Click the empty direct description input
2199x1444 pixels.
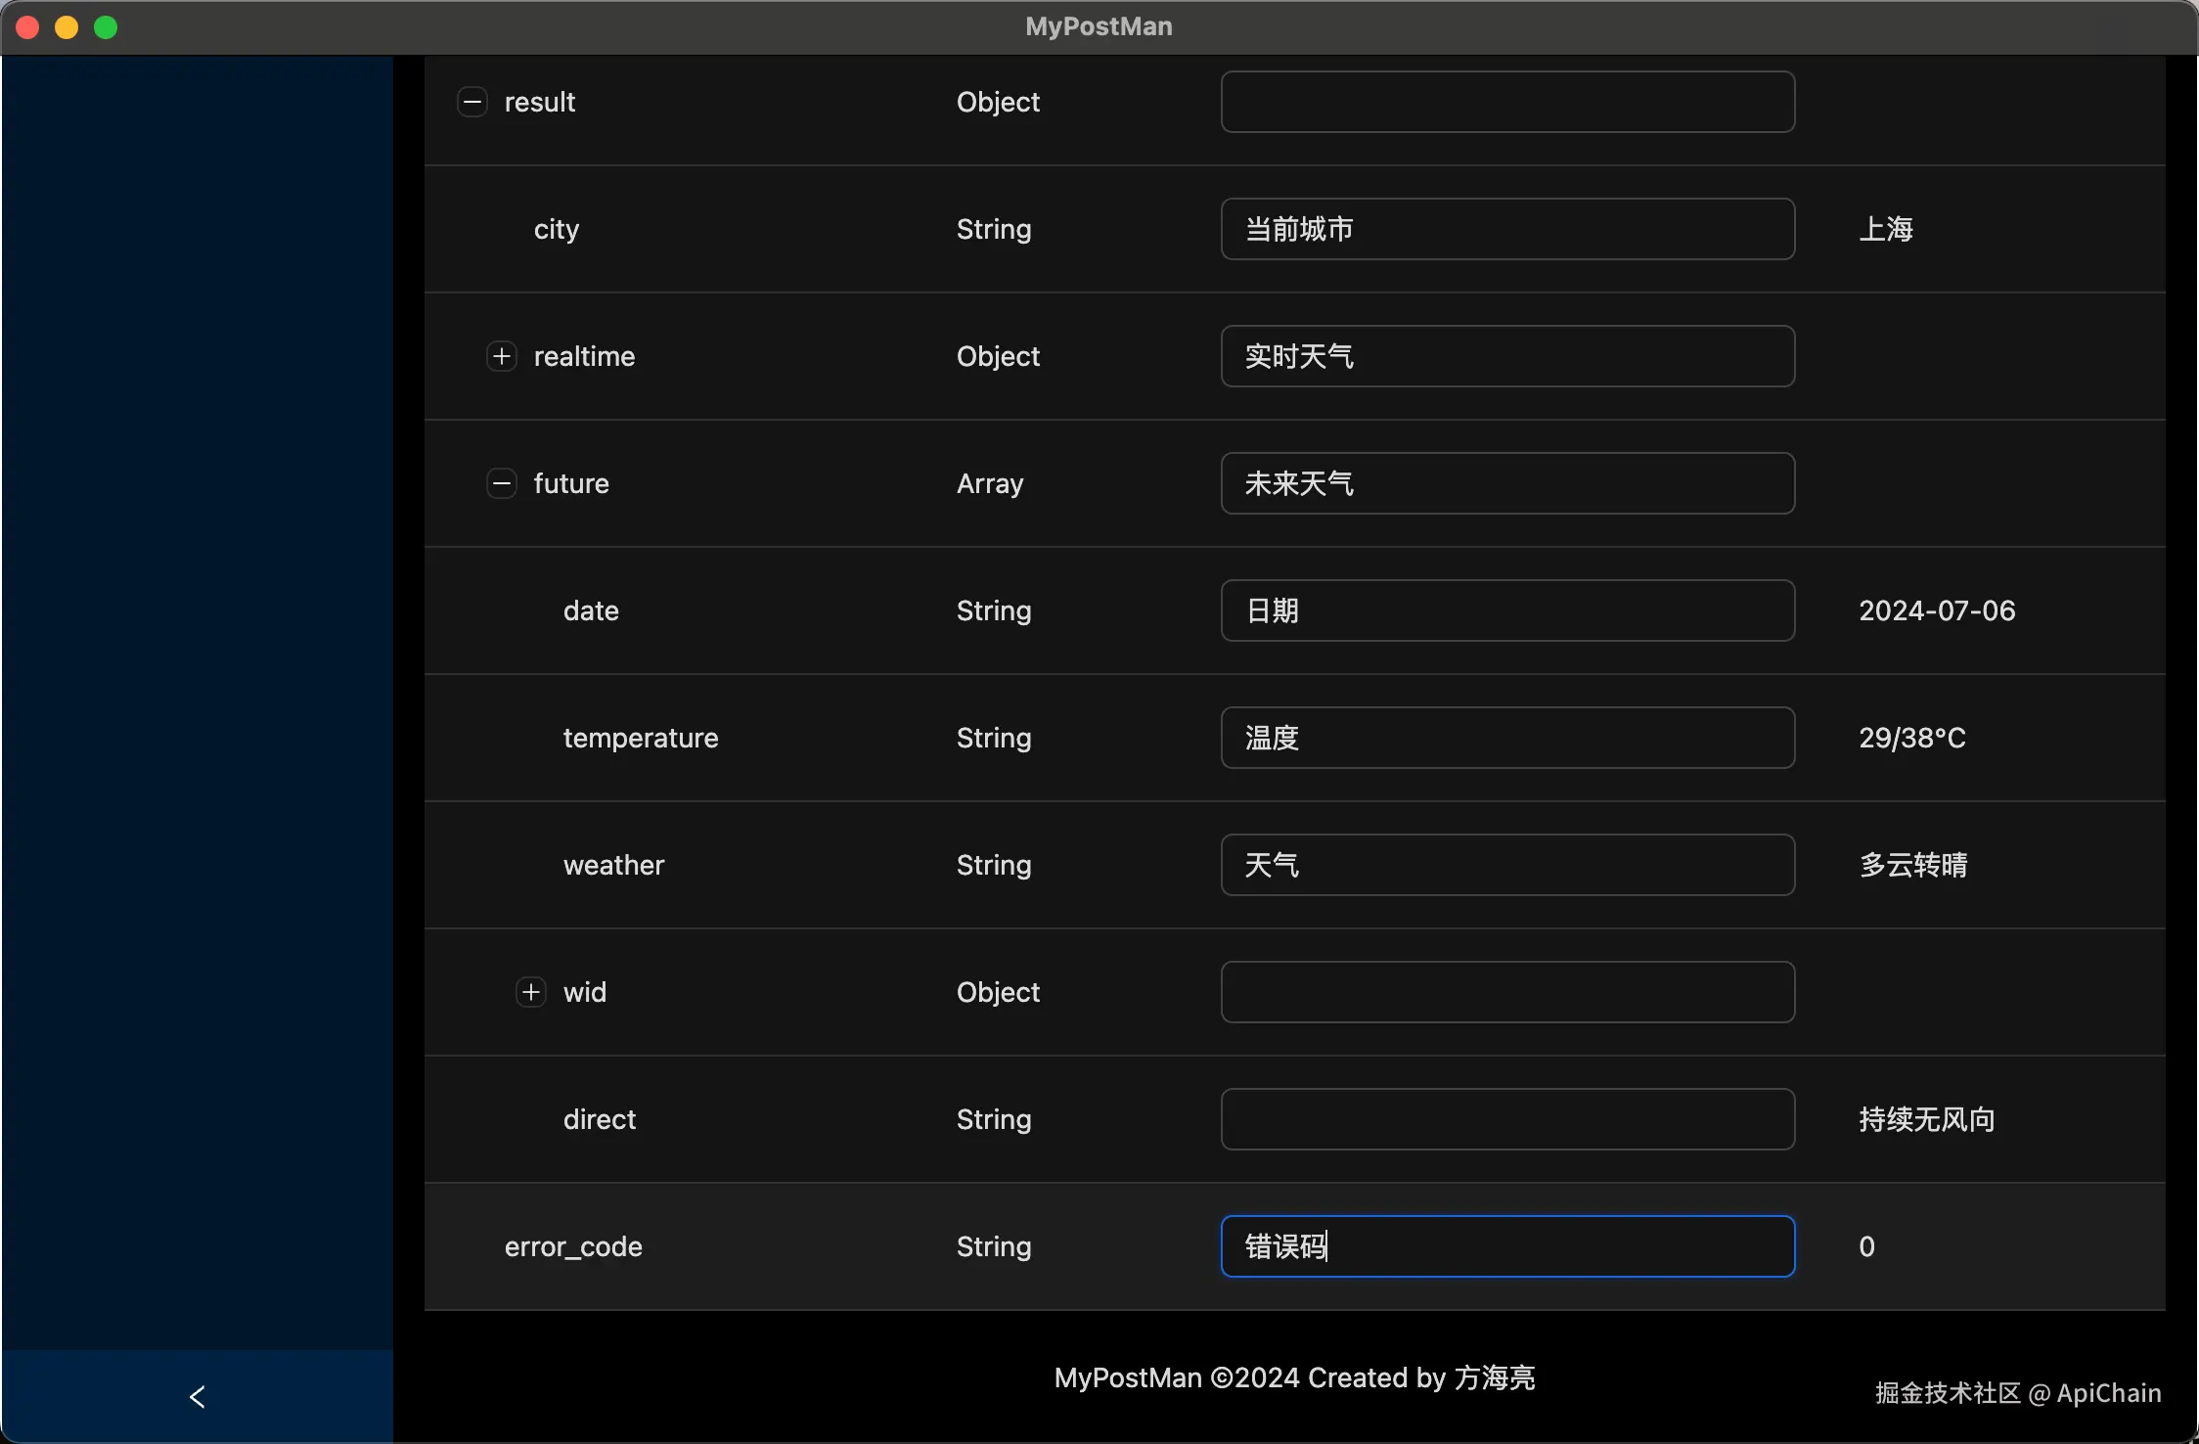[1506, 1119]
